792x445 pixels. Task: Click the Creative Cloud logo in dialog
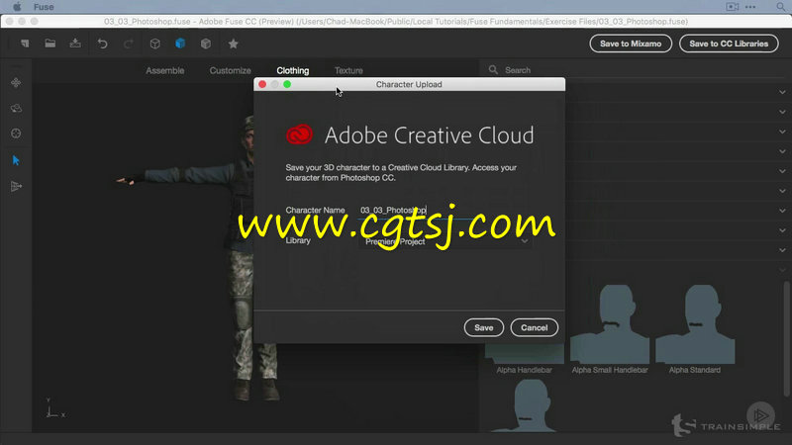300,134
